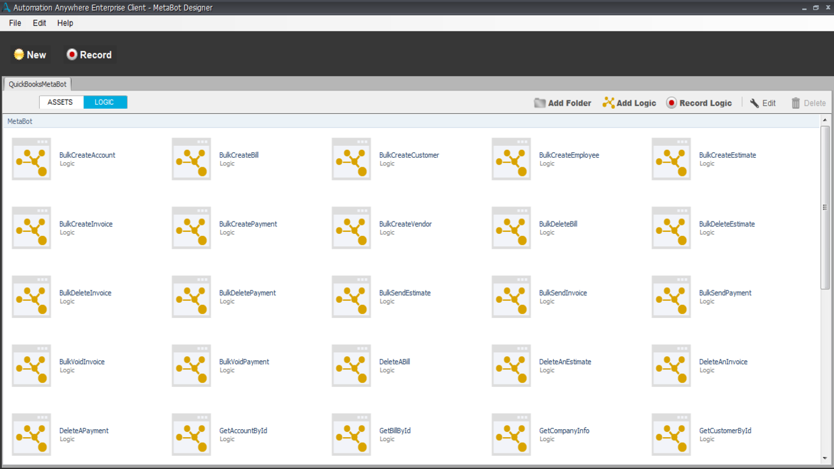Click the DeleteAPayment logic icon
The image size is (834, 469).
coord(31,435)
